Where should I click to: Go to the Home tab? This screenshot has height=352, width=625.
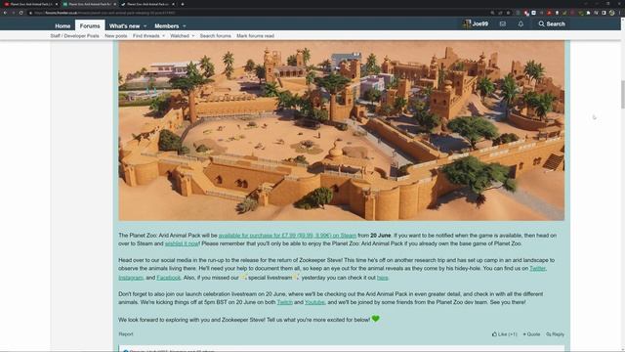coord(62,26)
